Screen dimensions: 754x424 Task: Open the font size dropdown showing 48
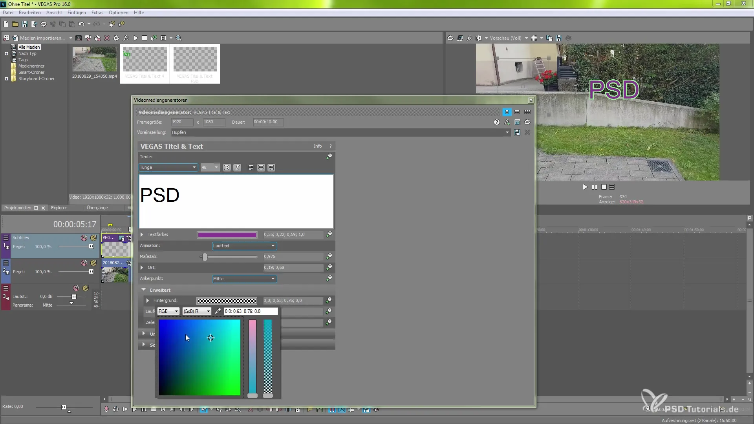click(x=210, y=167)
